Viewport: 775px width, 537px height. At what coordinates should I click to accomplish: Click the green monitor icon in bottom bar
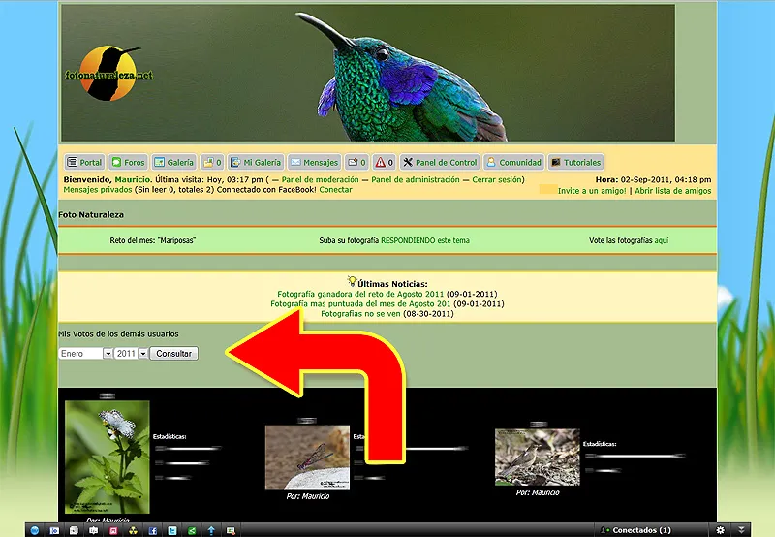pos(231,530)
